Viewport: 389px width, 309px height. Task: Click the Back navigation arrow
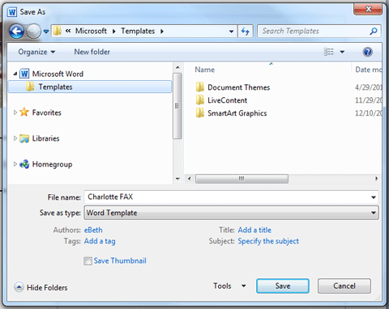tap(16, 32)
